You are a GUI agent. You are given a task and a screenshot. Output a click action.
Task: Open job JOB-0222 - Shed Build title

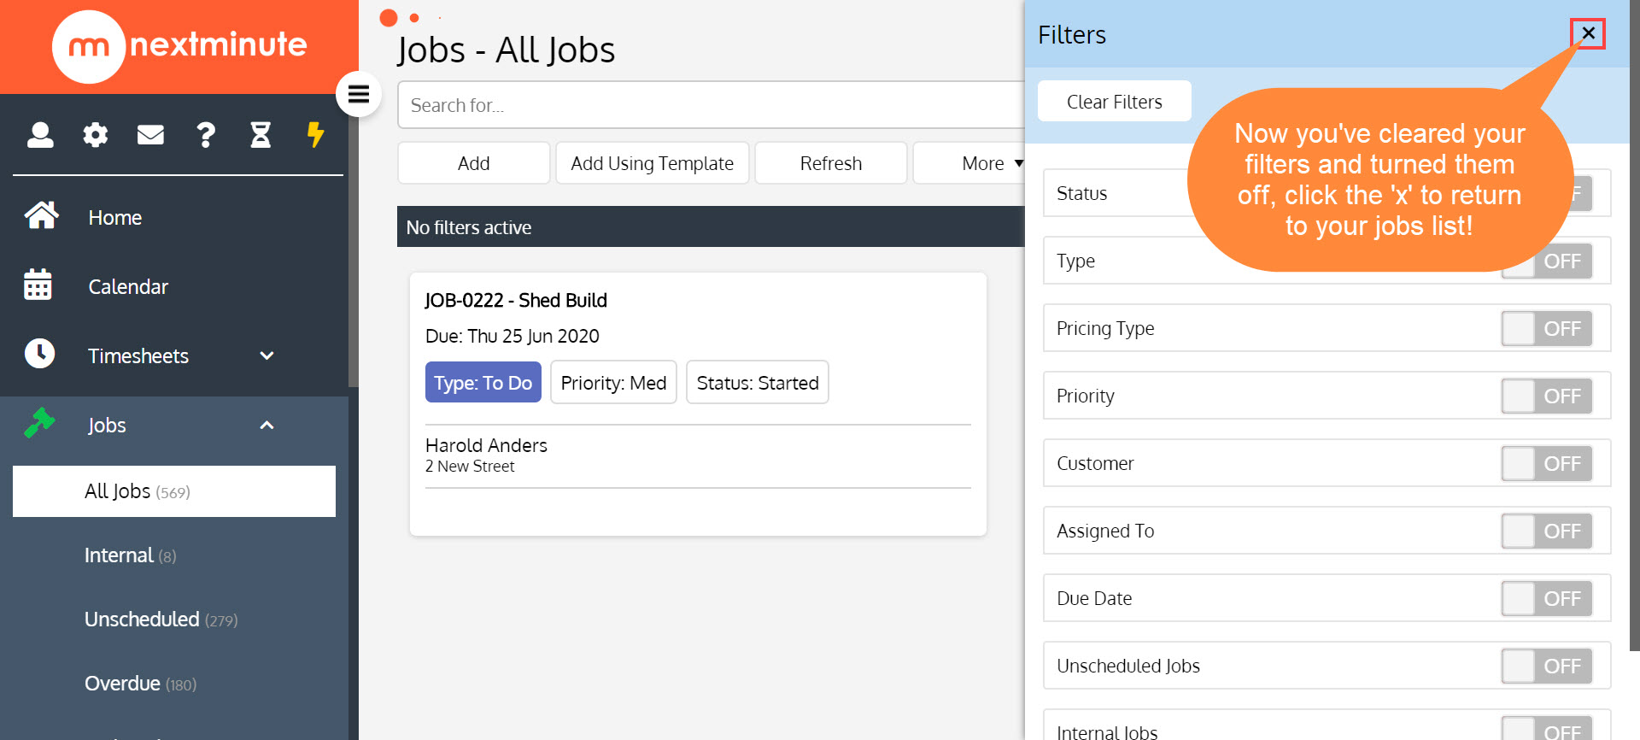516,300
